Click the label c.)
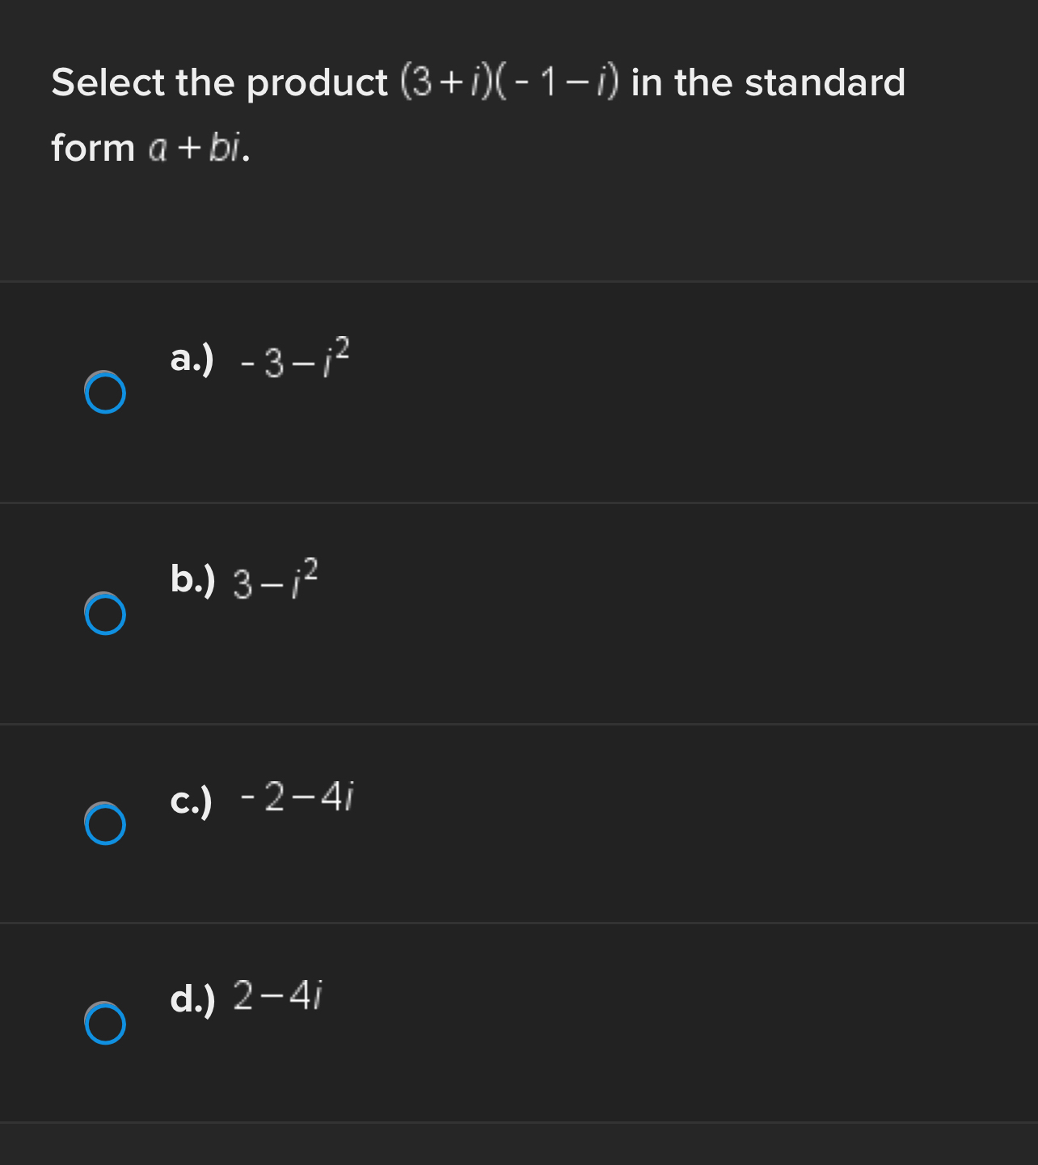The height and width of the screenshot is (1165, 1038). 191,801
